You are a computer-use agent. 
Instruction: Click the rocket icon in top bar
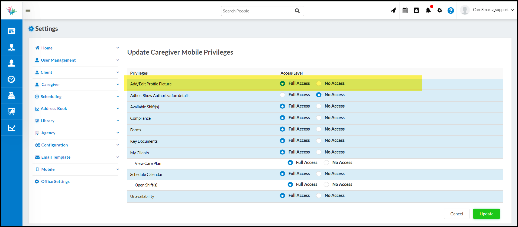pos(393,11)
